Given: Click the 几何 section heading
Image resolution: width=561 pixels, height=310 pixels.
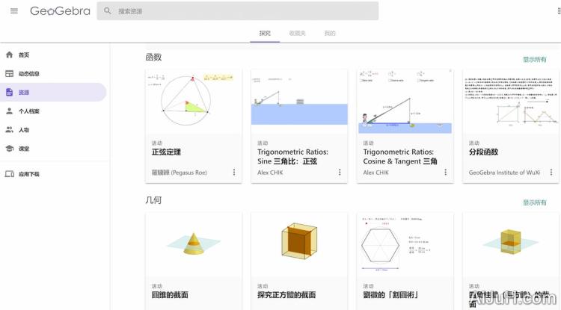Looking at the screenshot, I should coord(153,200).
